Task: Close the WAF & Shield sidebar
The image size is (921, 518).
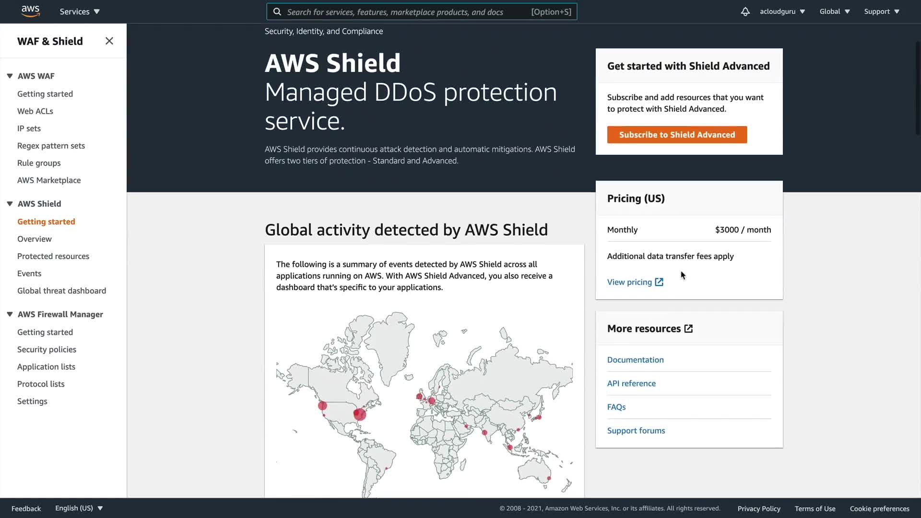Action: click(109, 41)
